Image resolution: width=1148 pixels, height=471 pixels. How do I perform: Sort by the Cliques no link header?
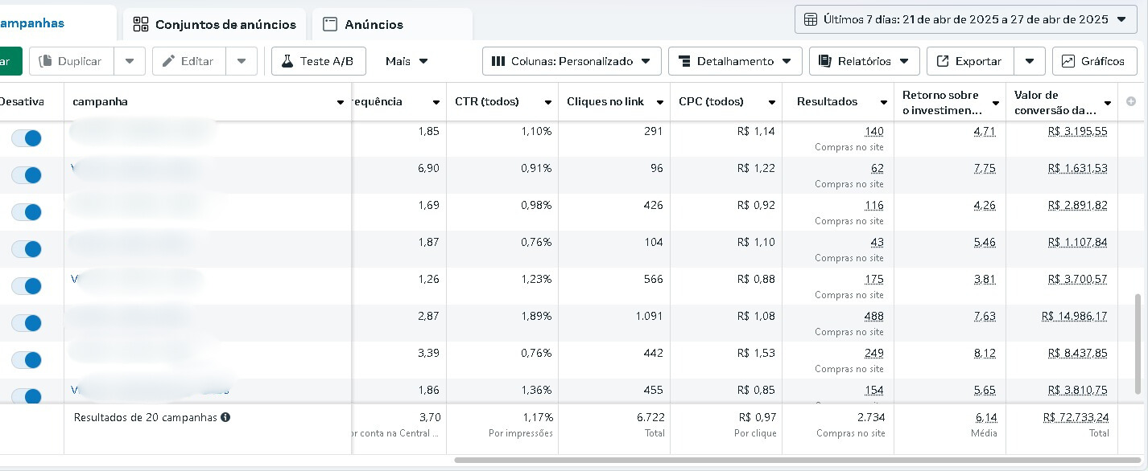(604, 102)
